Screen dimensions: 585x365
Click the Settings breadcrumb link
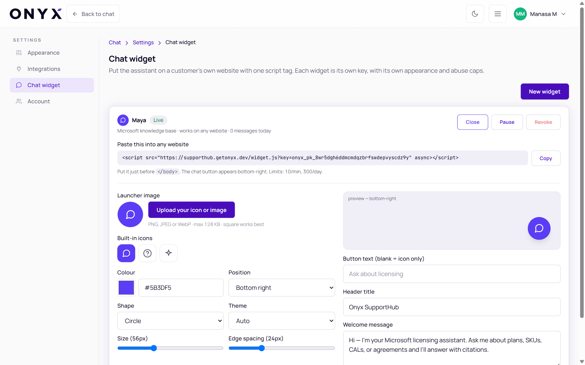point(143,42)
